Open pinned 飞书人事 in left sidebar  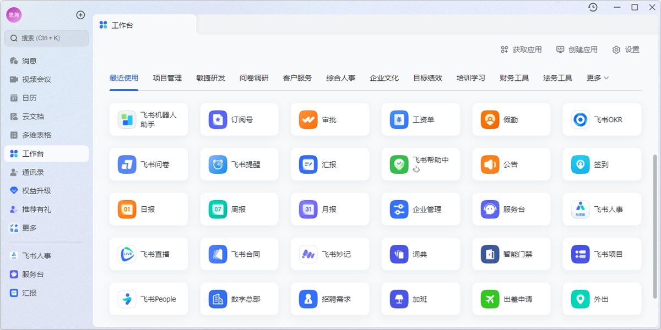coord(46,256)
